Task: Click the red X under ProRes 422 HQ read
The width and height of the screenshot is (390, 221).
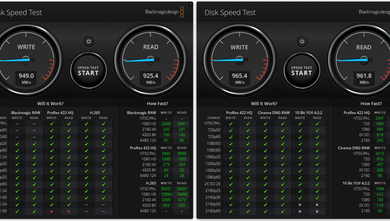Action: click(x=69, y=212)
